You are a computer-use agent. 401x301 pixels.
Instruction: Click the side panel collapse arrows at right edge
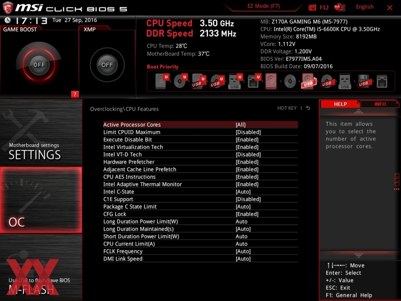397,189
